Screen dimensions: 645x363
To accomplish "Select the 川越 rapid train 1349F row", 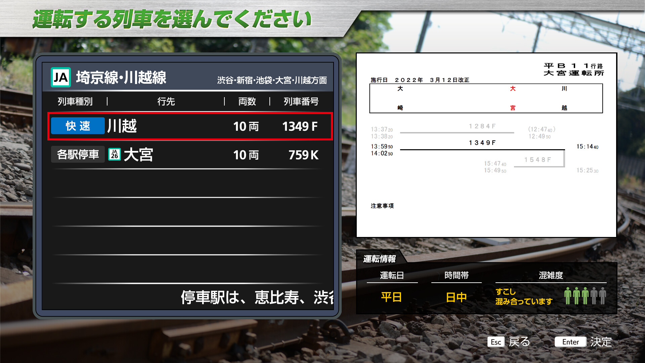I will [x=190, y=126].
